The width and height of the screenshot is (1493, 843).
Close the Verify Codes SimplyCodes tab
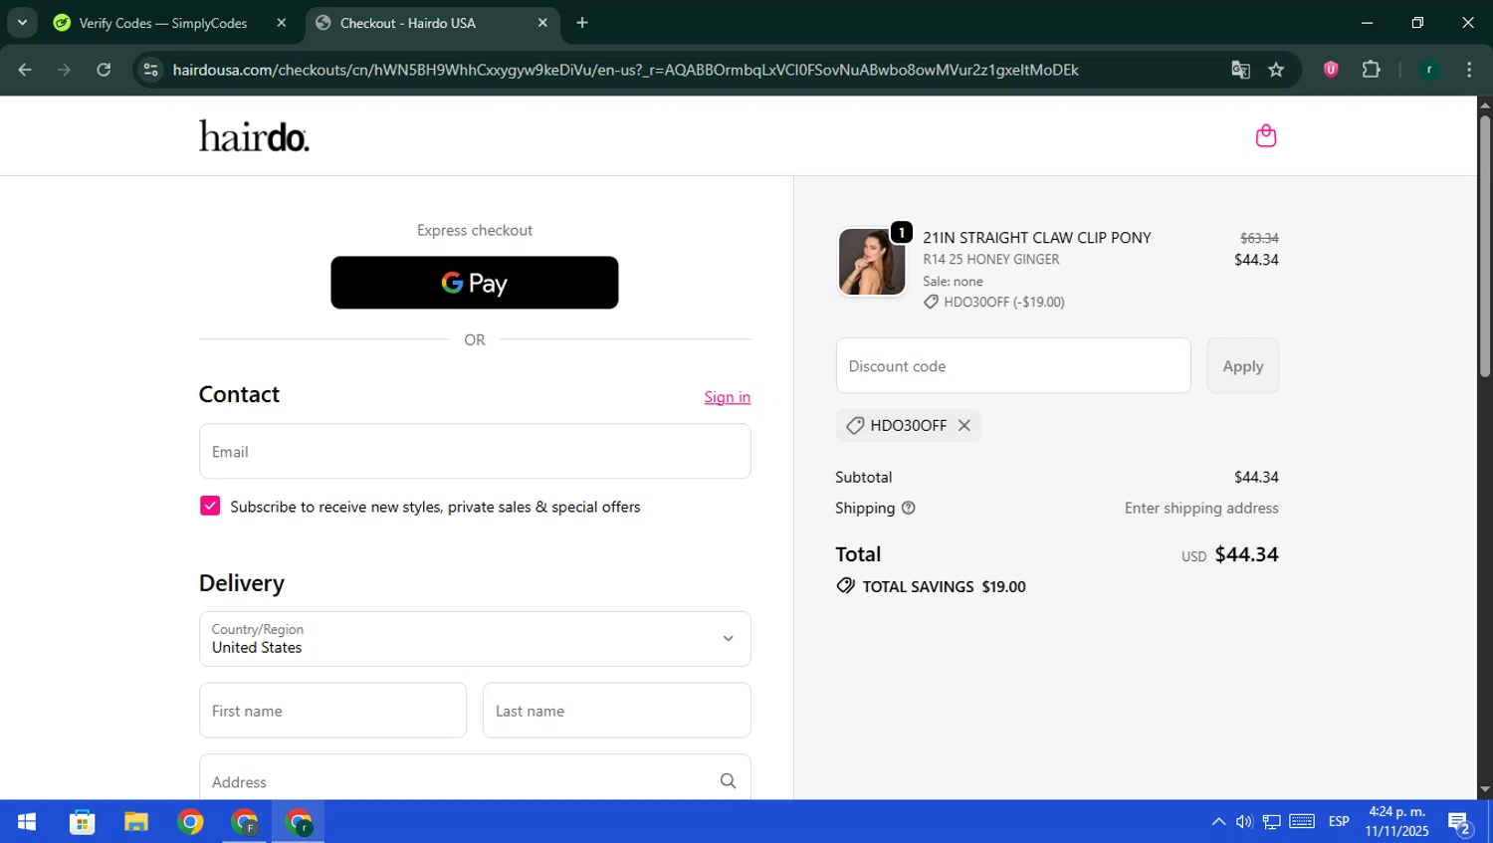coord(282,23)
